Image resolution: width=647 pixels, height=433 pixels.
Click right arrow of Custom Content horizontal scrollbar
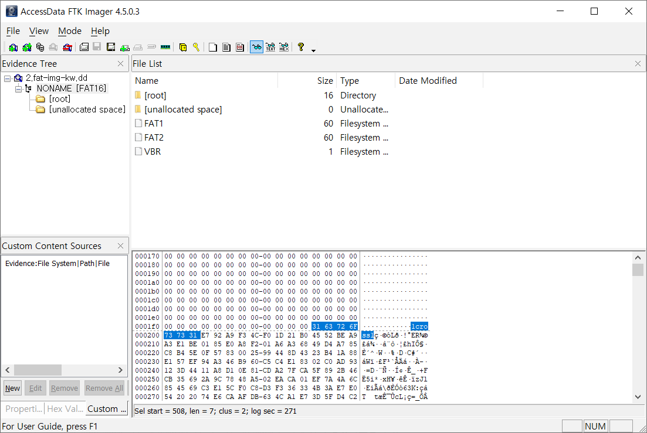tap(120, 370)
